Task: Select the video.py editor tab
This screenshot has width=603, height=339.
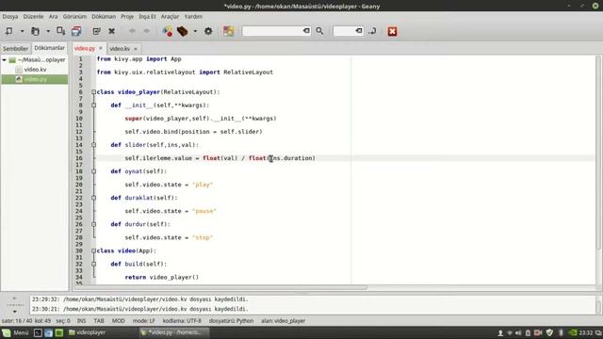Action: pos(85,48)
